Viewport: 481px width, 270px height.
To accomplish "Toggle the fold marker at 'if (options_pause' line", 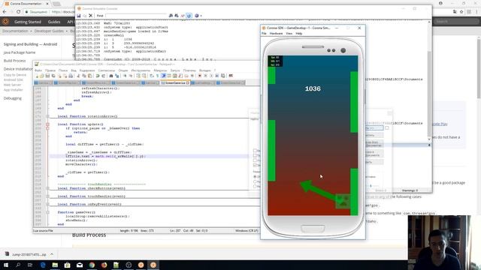I will 47,128.
